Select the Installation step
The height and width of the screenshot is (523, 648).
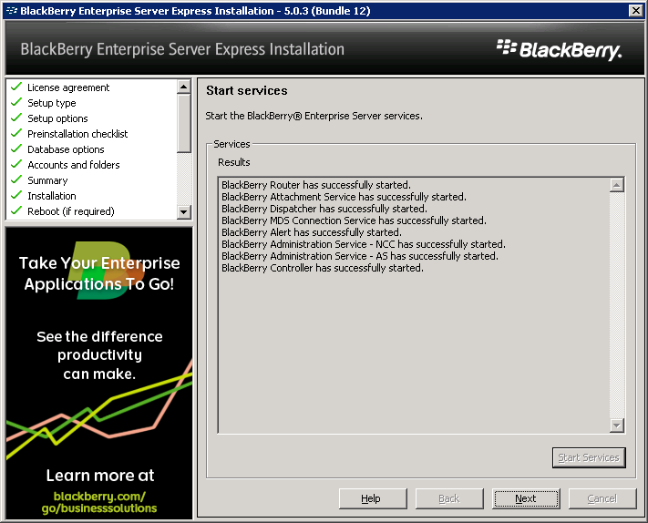point(52,196)
